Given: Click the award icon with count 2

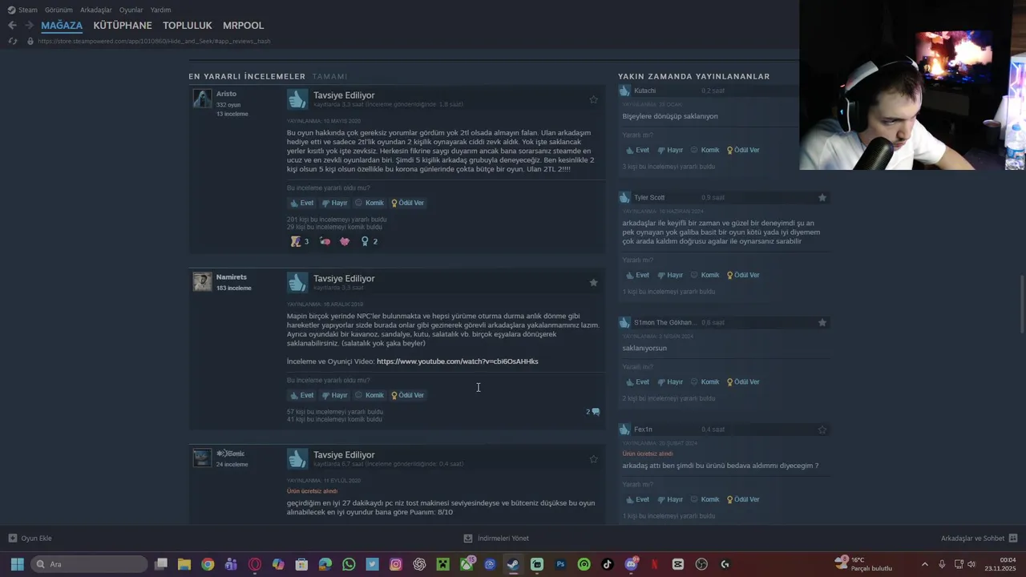Looking at the screenshot, I should coord(365,241).
